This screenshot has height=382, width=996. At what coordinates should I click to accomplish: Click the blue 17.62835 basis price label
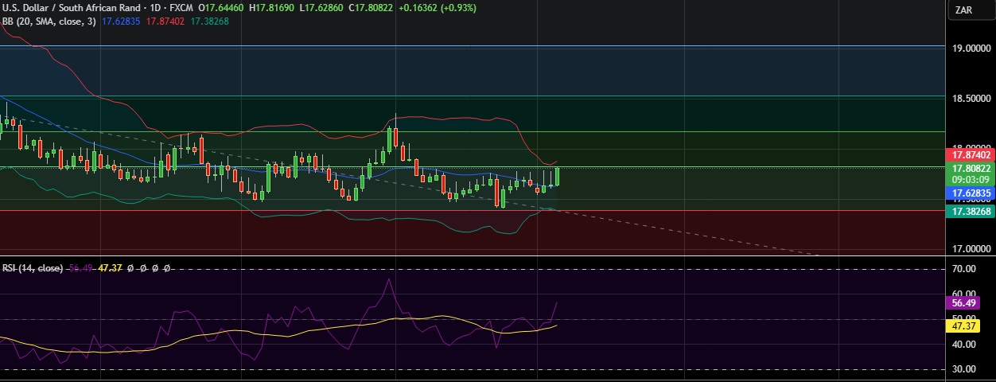(x=969, y=193)
